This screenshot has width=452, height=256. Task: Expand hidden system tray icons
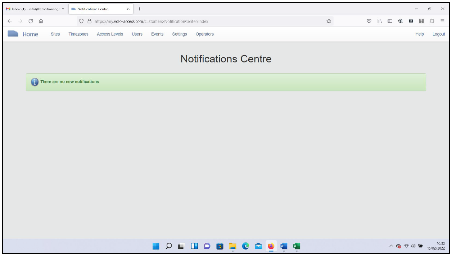click(391, 247)
